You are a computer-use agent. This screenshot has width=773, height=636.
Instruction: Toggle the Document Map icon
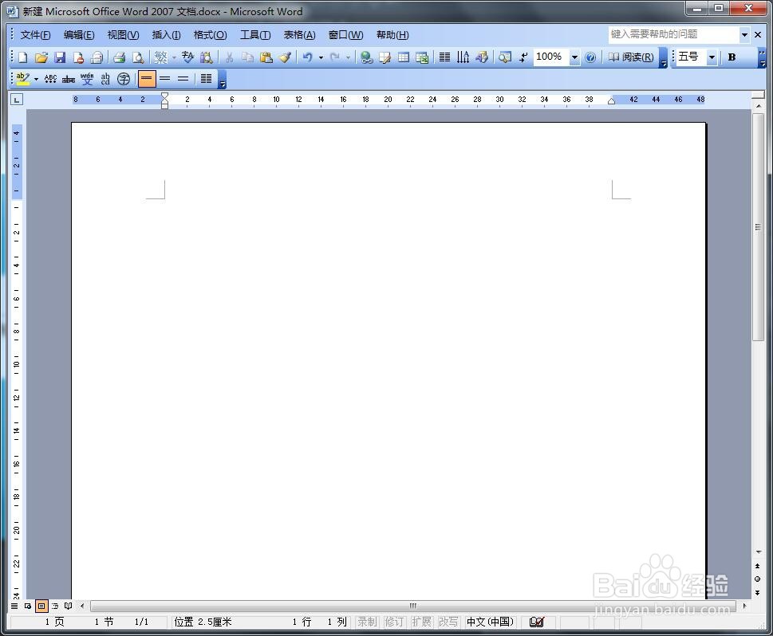tap(504, 57)
